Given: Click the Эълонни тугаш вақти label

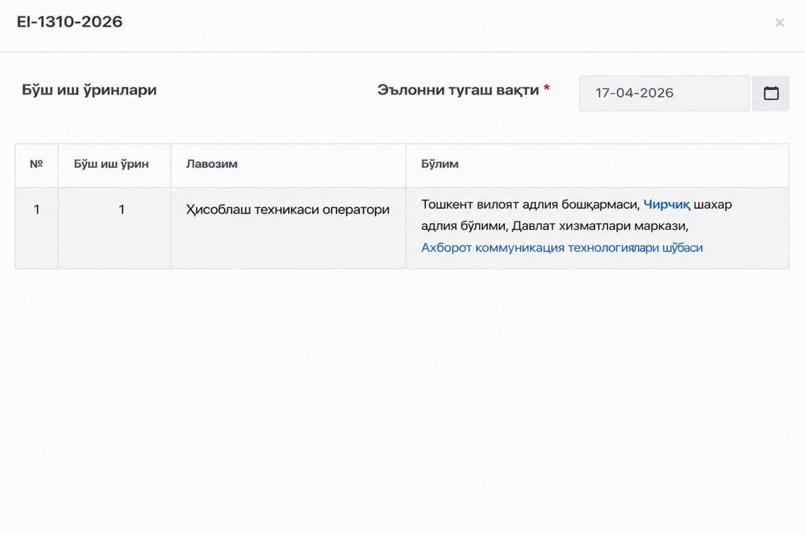Looking at the screenshot, I should point(458,90).
